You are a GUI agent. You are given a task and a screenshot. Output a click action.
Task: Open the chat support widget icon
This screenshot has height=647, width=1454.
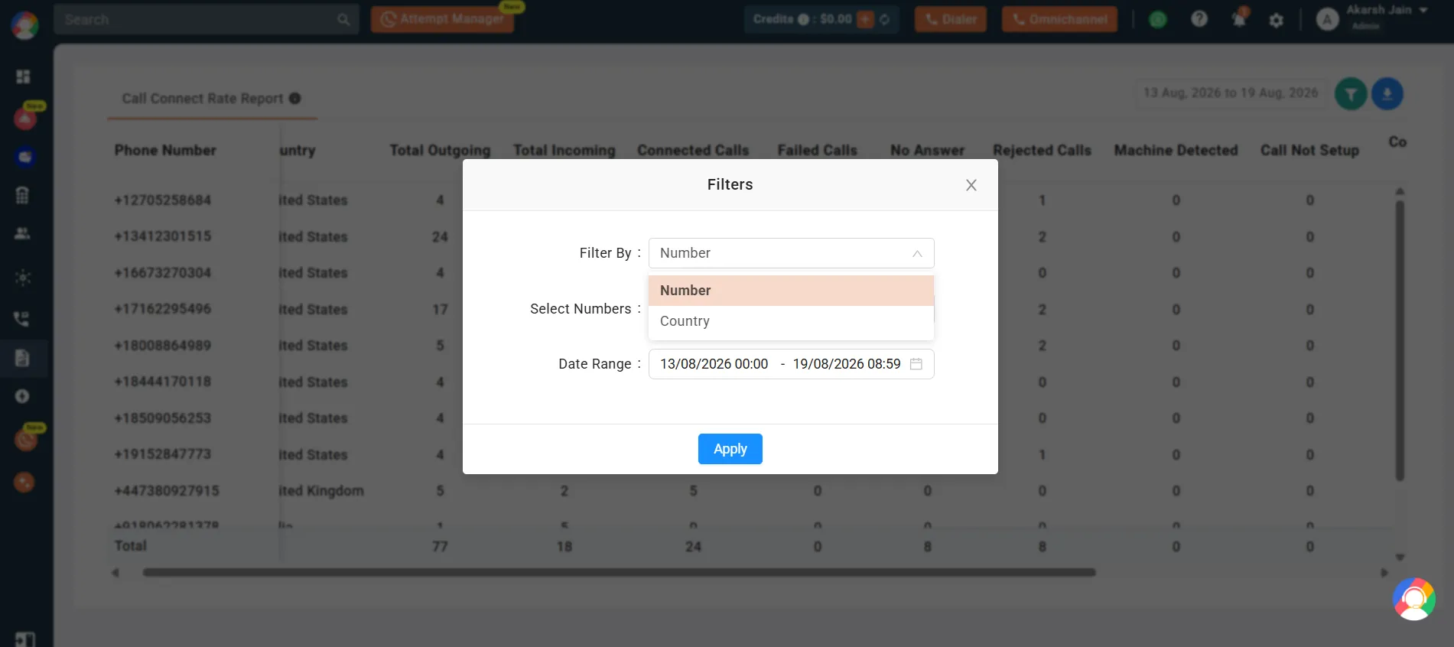(1414, 599)
